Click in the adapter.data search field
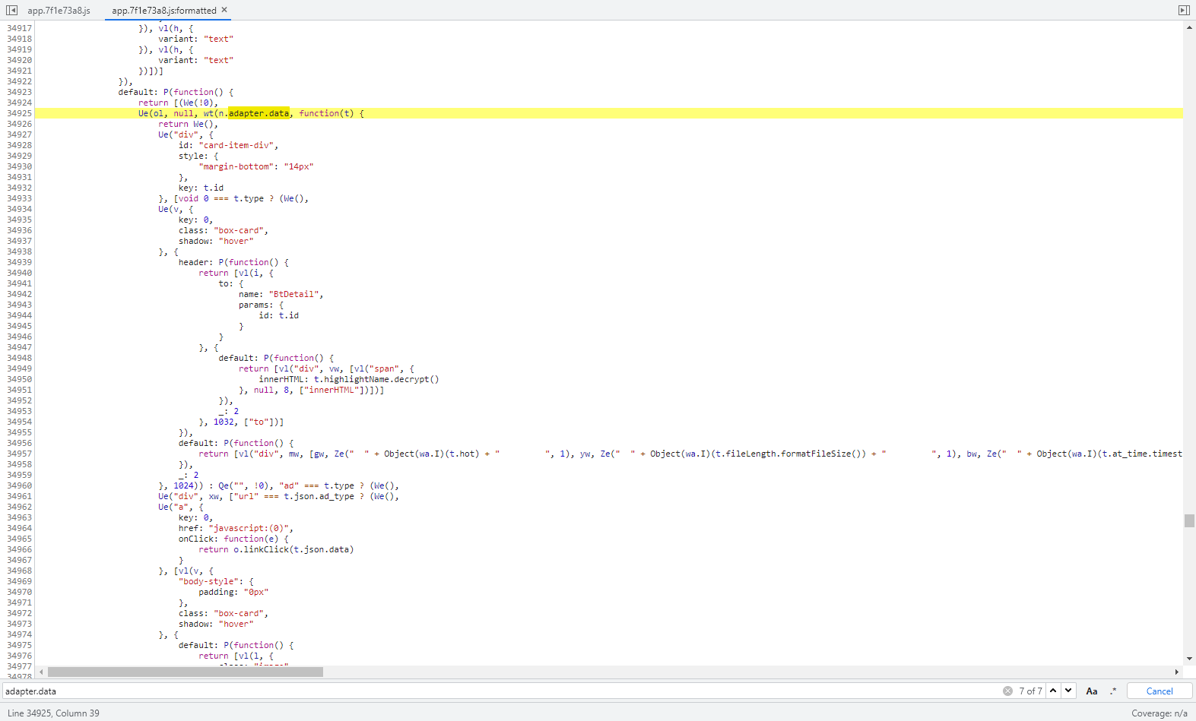1196x721 pixels. [456, 691]
